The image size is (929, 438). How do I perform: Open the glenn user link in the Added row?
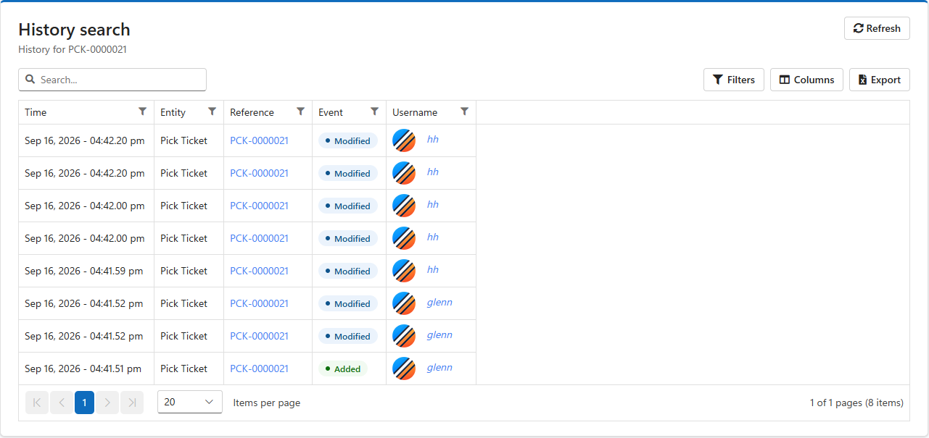coord(439,367)
